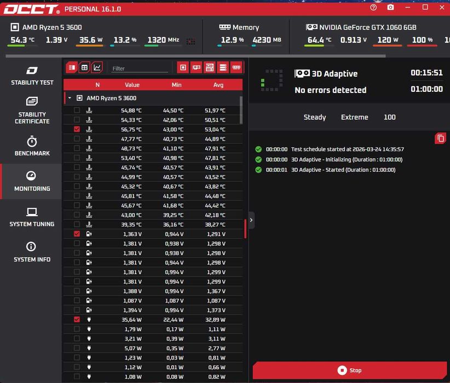Uncheck the 56,75 °C sensor checkbox
This screenshot has height=383, width=450.
[x=77, y=129]
